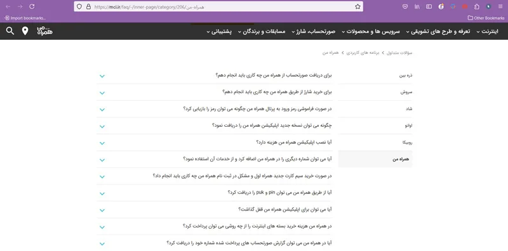The image size is (508, 251).
Task: Click the padlock site security icon
Action: (x=88, y=6)
